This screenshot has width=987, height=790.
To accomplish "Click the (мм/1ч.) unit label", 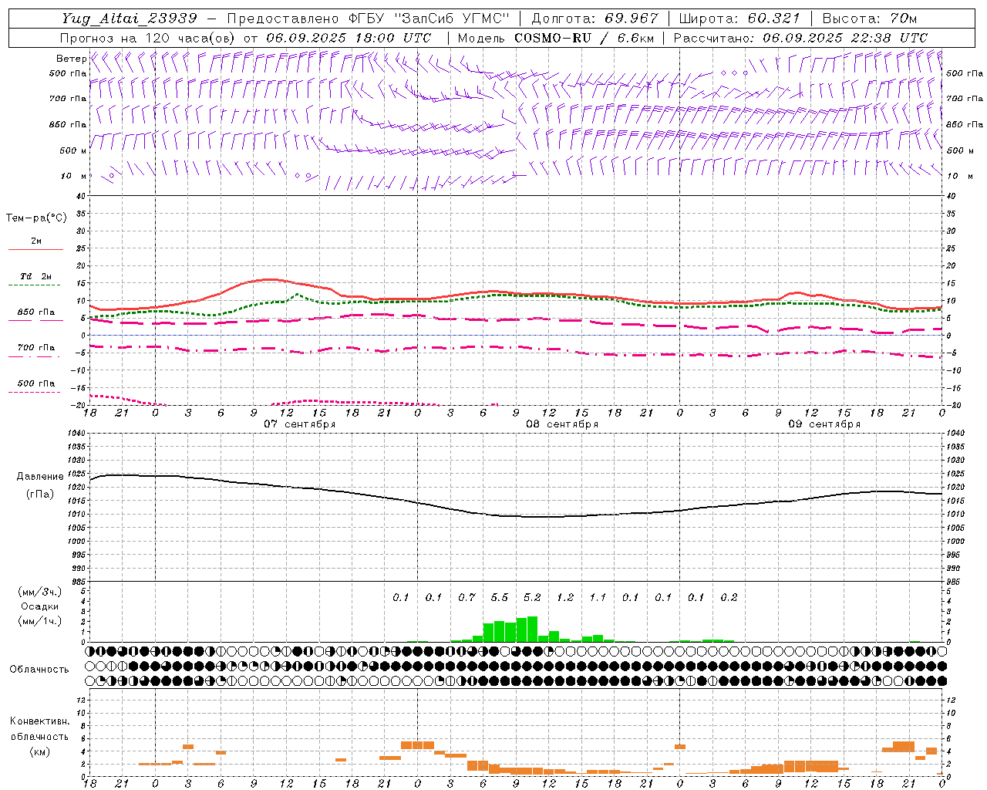I will click(40, 621).
